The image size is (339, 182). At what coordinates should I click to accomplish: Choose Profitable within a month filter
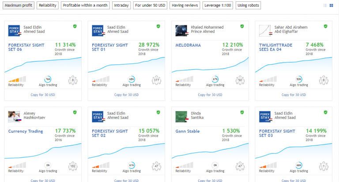point(85,5)
